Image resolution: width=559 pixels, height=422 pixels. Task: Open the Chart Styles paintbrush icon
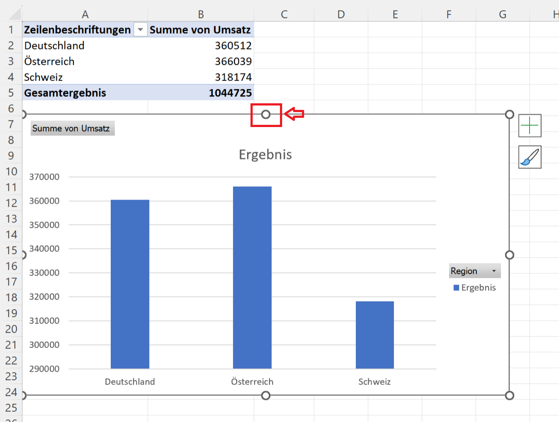click(530, 157)
